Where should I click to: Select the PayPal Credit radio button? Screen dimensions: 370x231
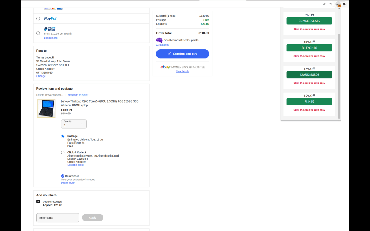pyautogui.click(x=38, y=33)
